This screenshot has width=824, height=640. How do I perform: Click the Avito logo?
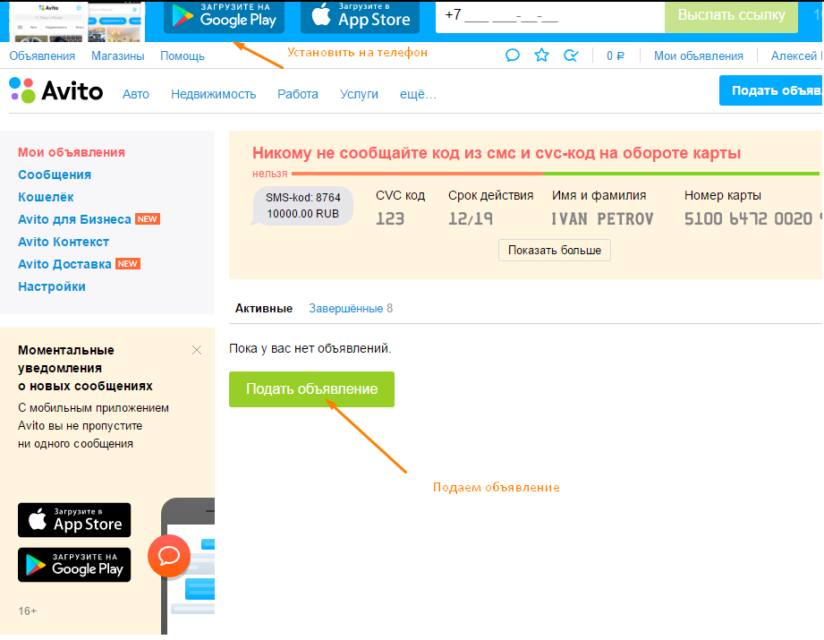pos(56,90)
